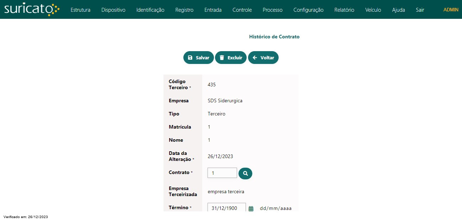Open the Estrutura menu

80,10
